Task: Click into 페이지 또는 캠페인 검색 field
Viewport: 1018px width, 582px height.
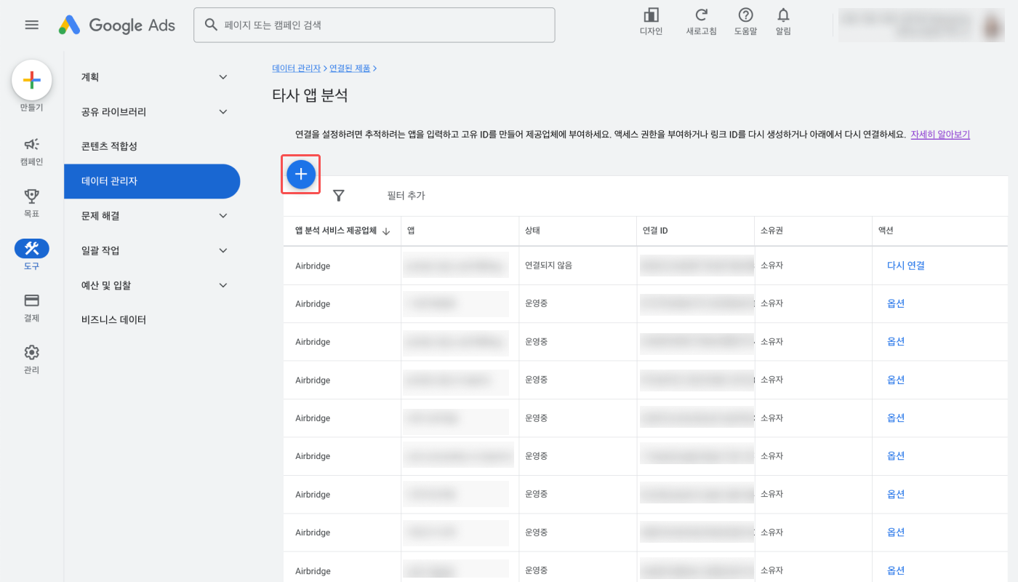Action: pyautogui.click(x=374, y=25)
